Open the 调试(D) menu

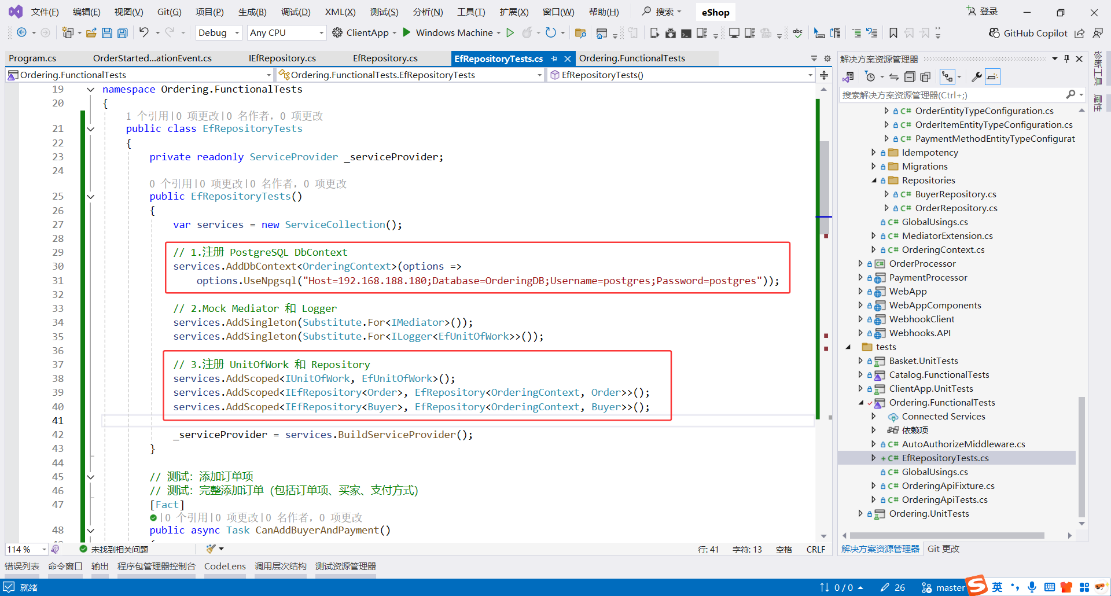pos(296,12)
